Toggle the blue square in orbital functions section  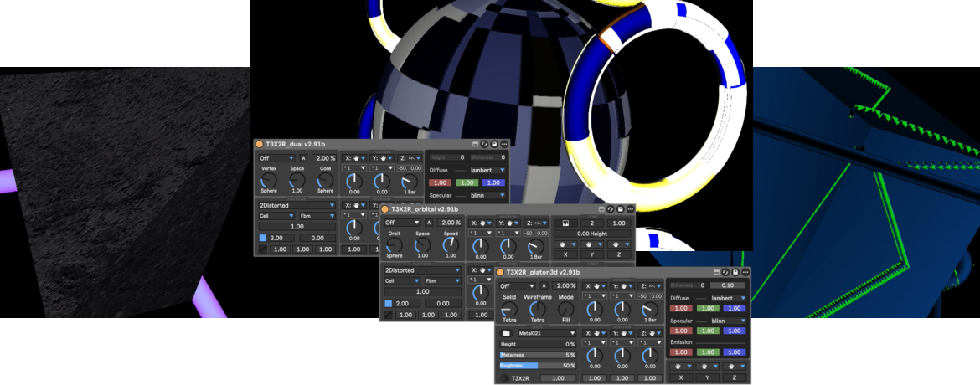(389, 303)
